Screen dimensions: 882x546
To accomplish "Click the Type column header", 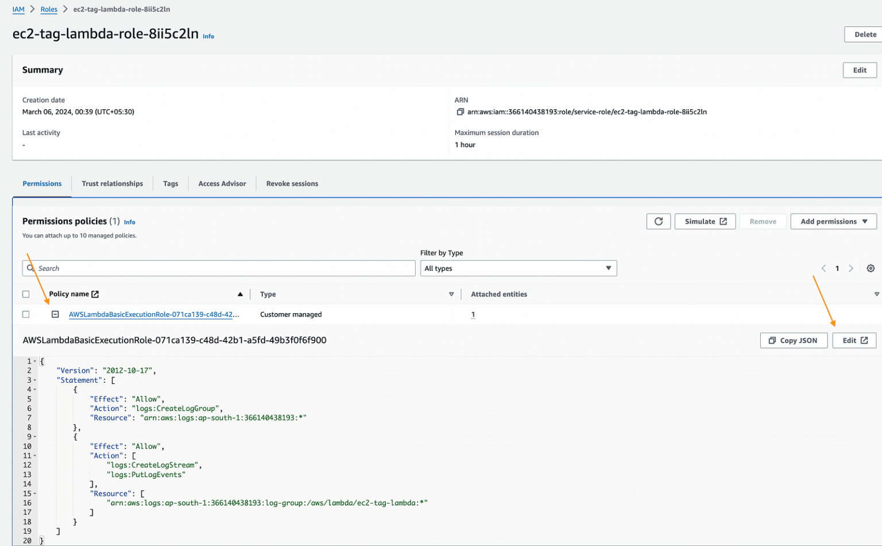I will [x=268, y=294].
